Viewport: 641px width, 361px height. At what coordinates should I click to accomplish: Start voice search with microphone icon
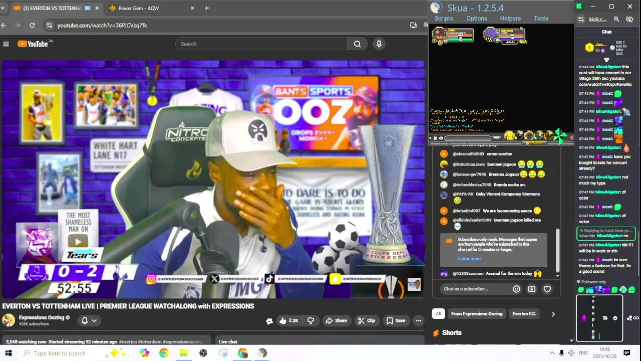coord(379,44)
